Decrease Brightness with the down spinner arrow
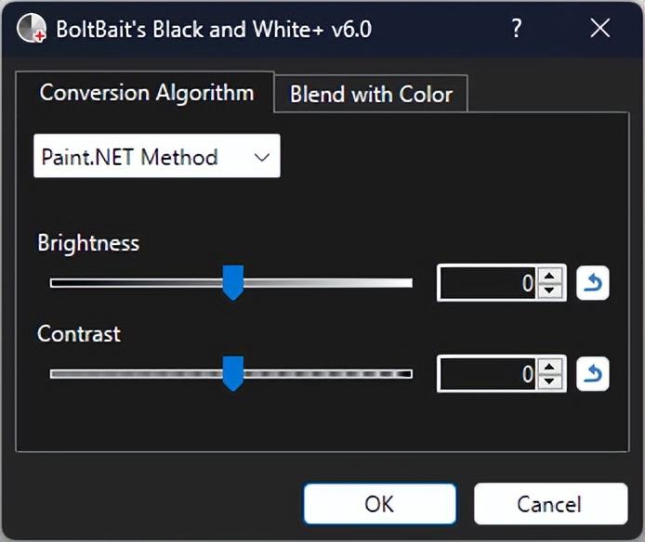 point(551,290)
